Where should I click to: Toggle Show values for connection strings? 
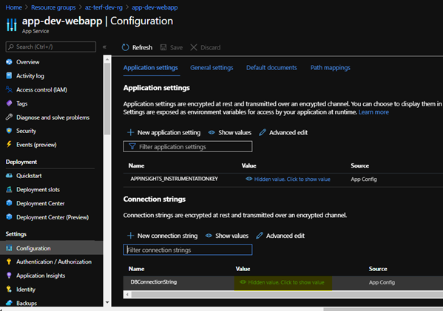coord(227,236)
